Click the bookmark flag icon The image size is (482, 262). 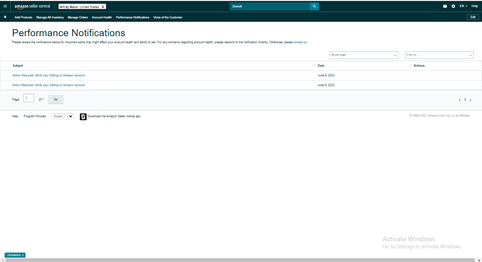pyautogui.click(x=5, y=17)
